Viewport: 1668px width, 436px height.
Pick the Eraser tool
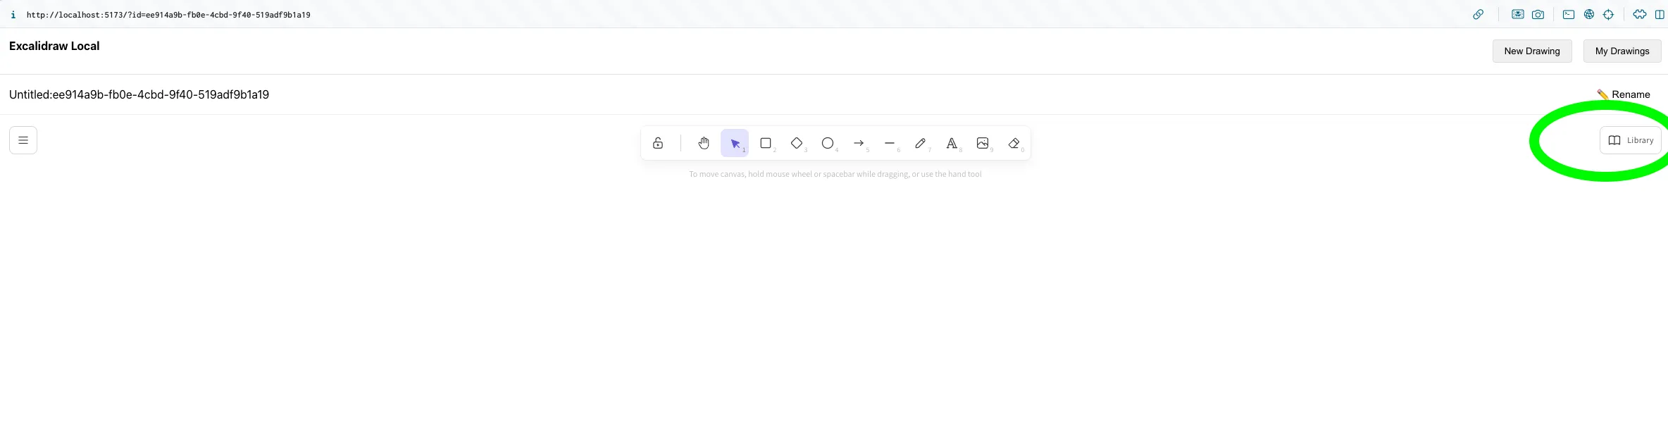pyautogui.click(x=1014, y=143)
